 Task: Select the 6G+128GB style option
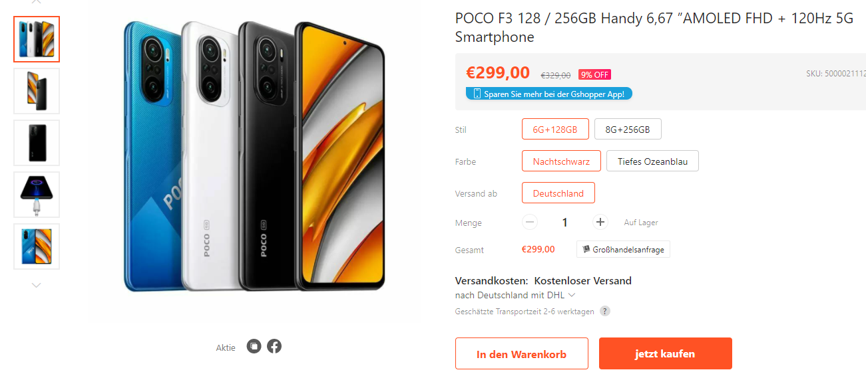555,129
